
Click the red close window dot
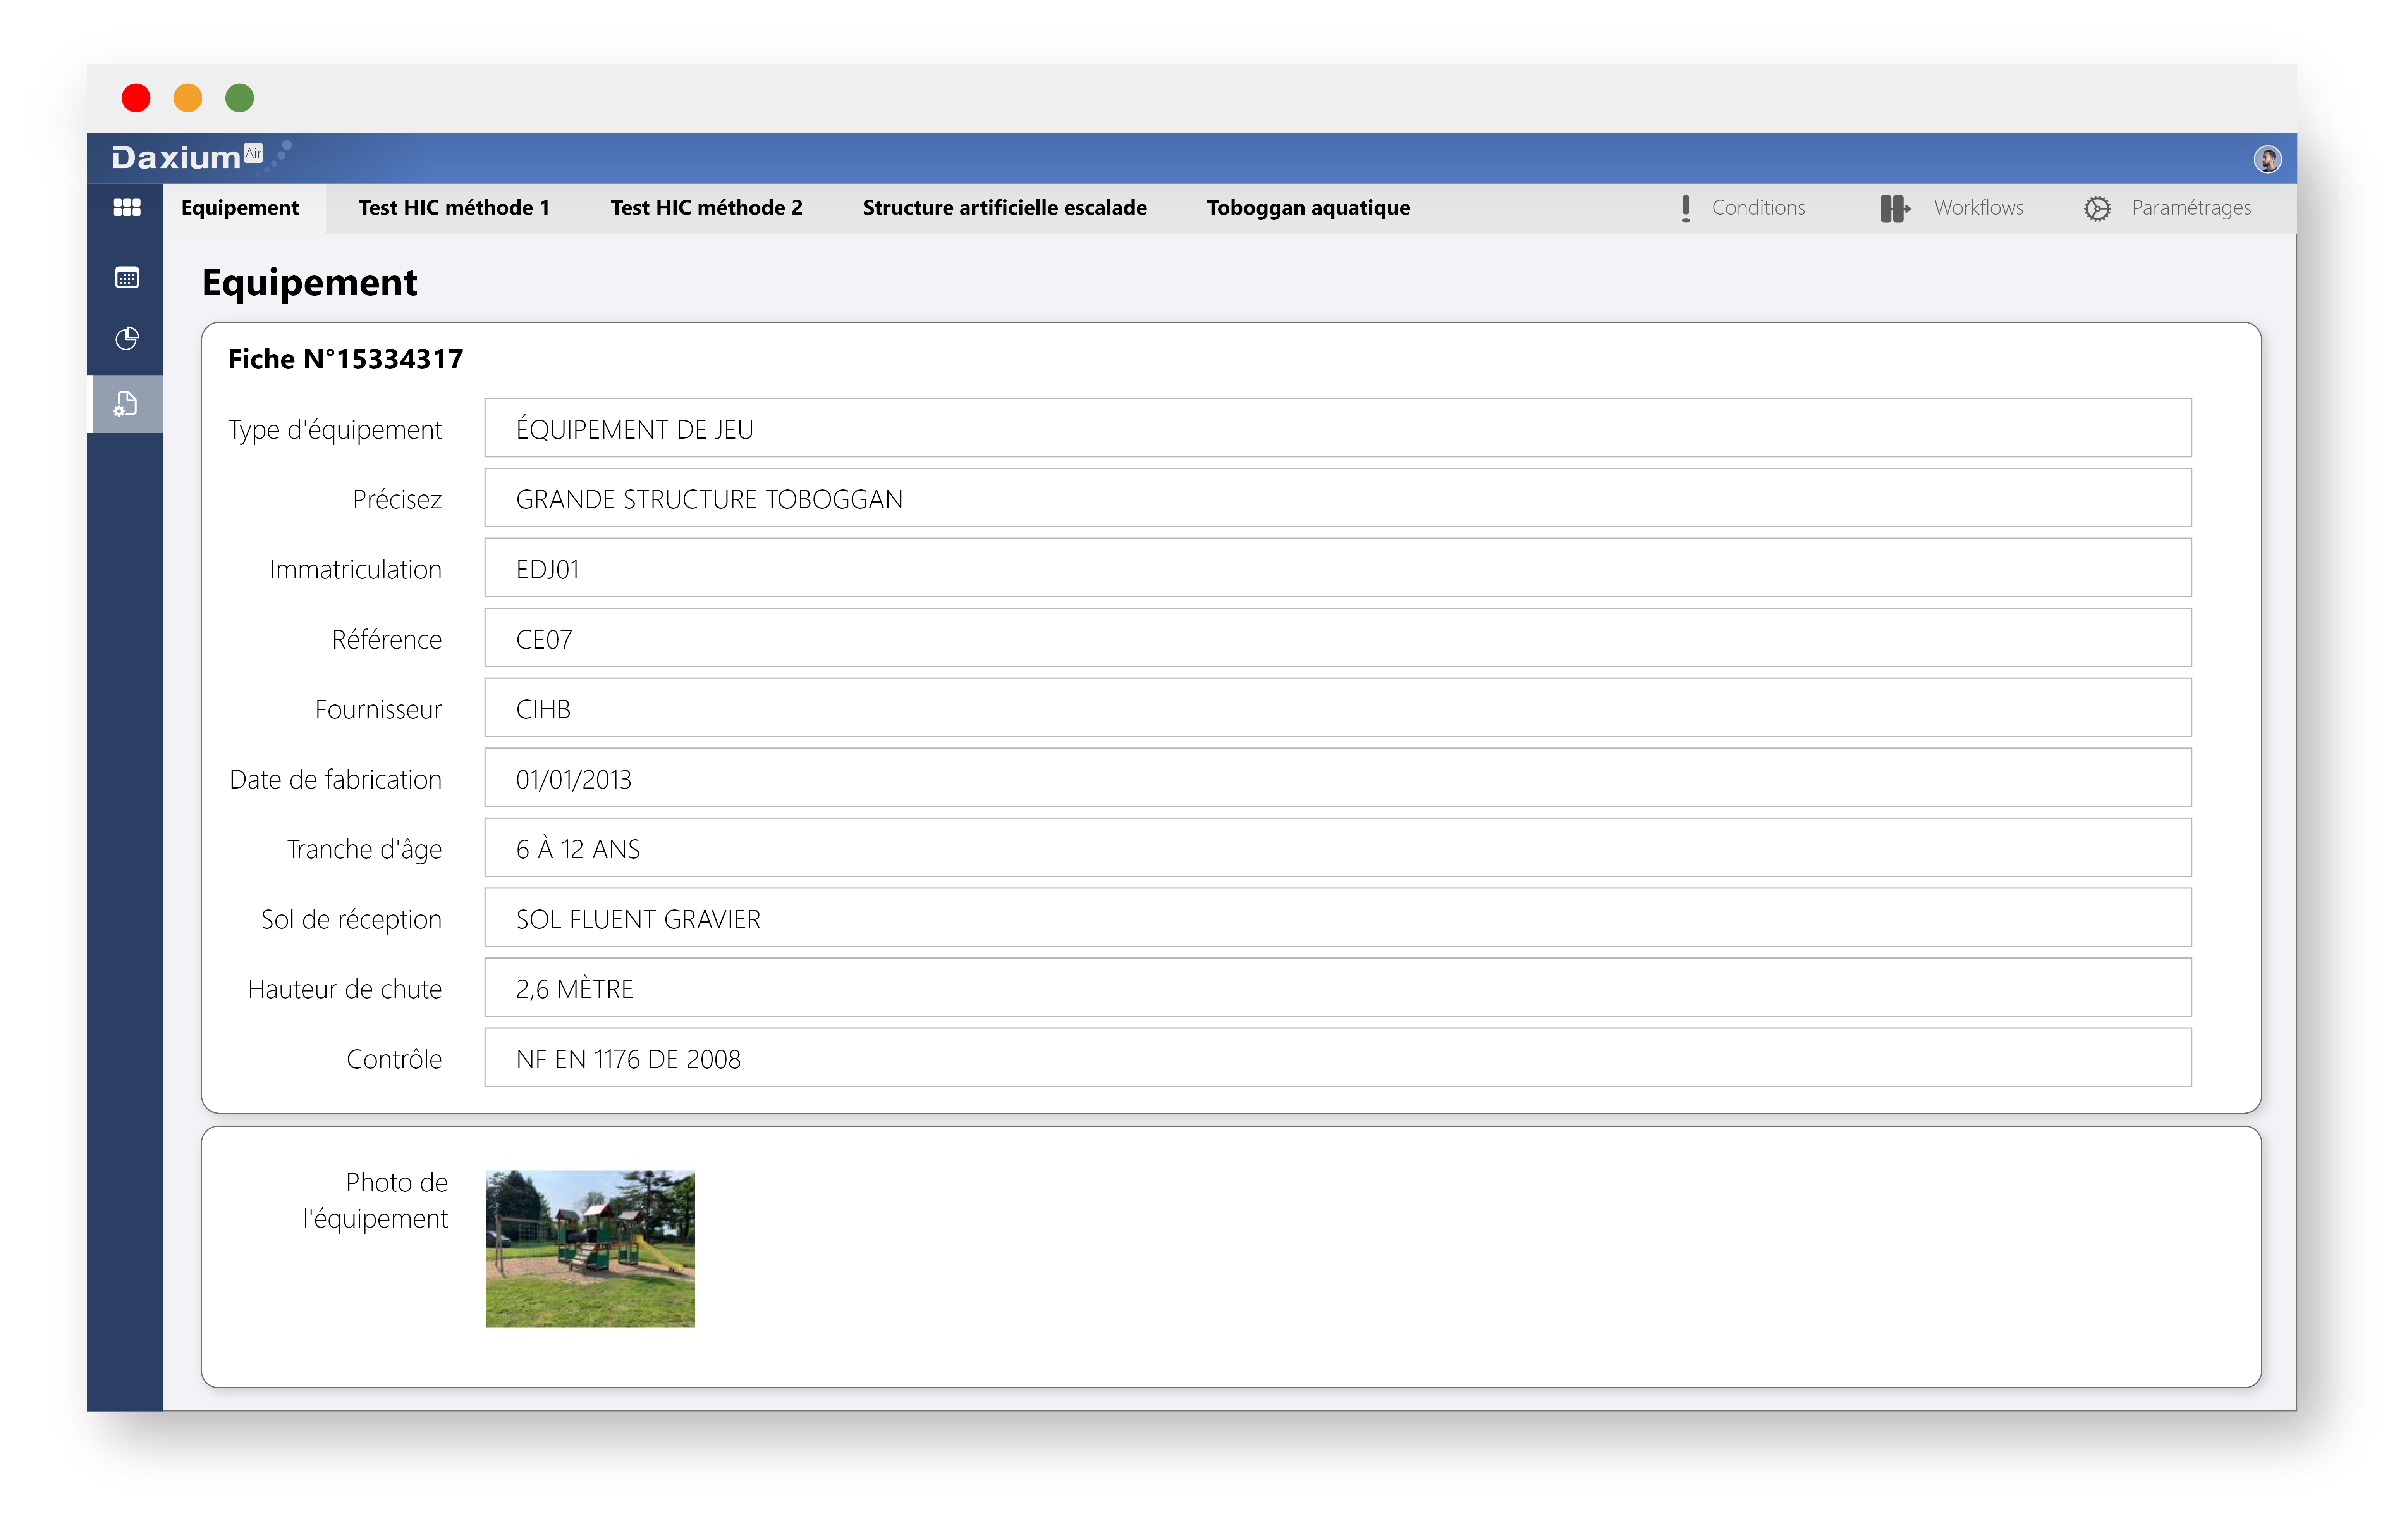pyautogui.click(x=136, y=98)
